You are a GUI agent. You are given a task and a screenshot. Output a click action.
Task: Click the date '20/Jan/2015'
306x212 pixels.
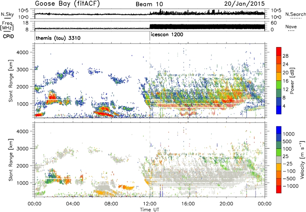[244, 3]
